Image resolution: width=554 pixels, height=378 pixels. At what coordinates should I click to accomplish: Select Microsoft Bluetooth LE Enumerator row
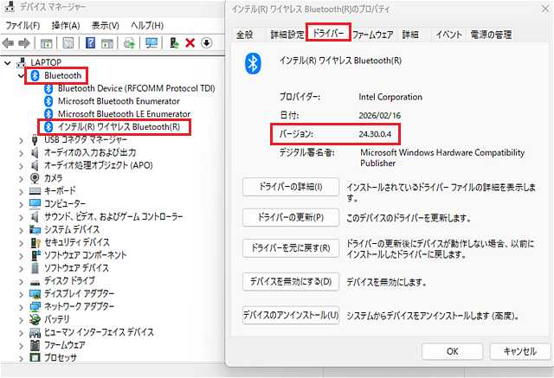[118, 114]
